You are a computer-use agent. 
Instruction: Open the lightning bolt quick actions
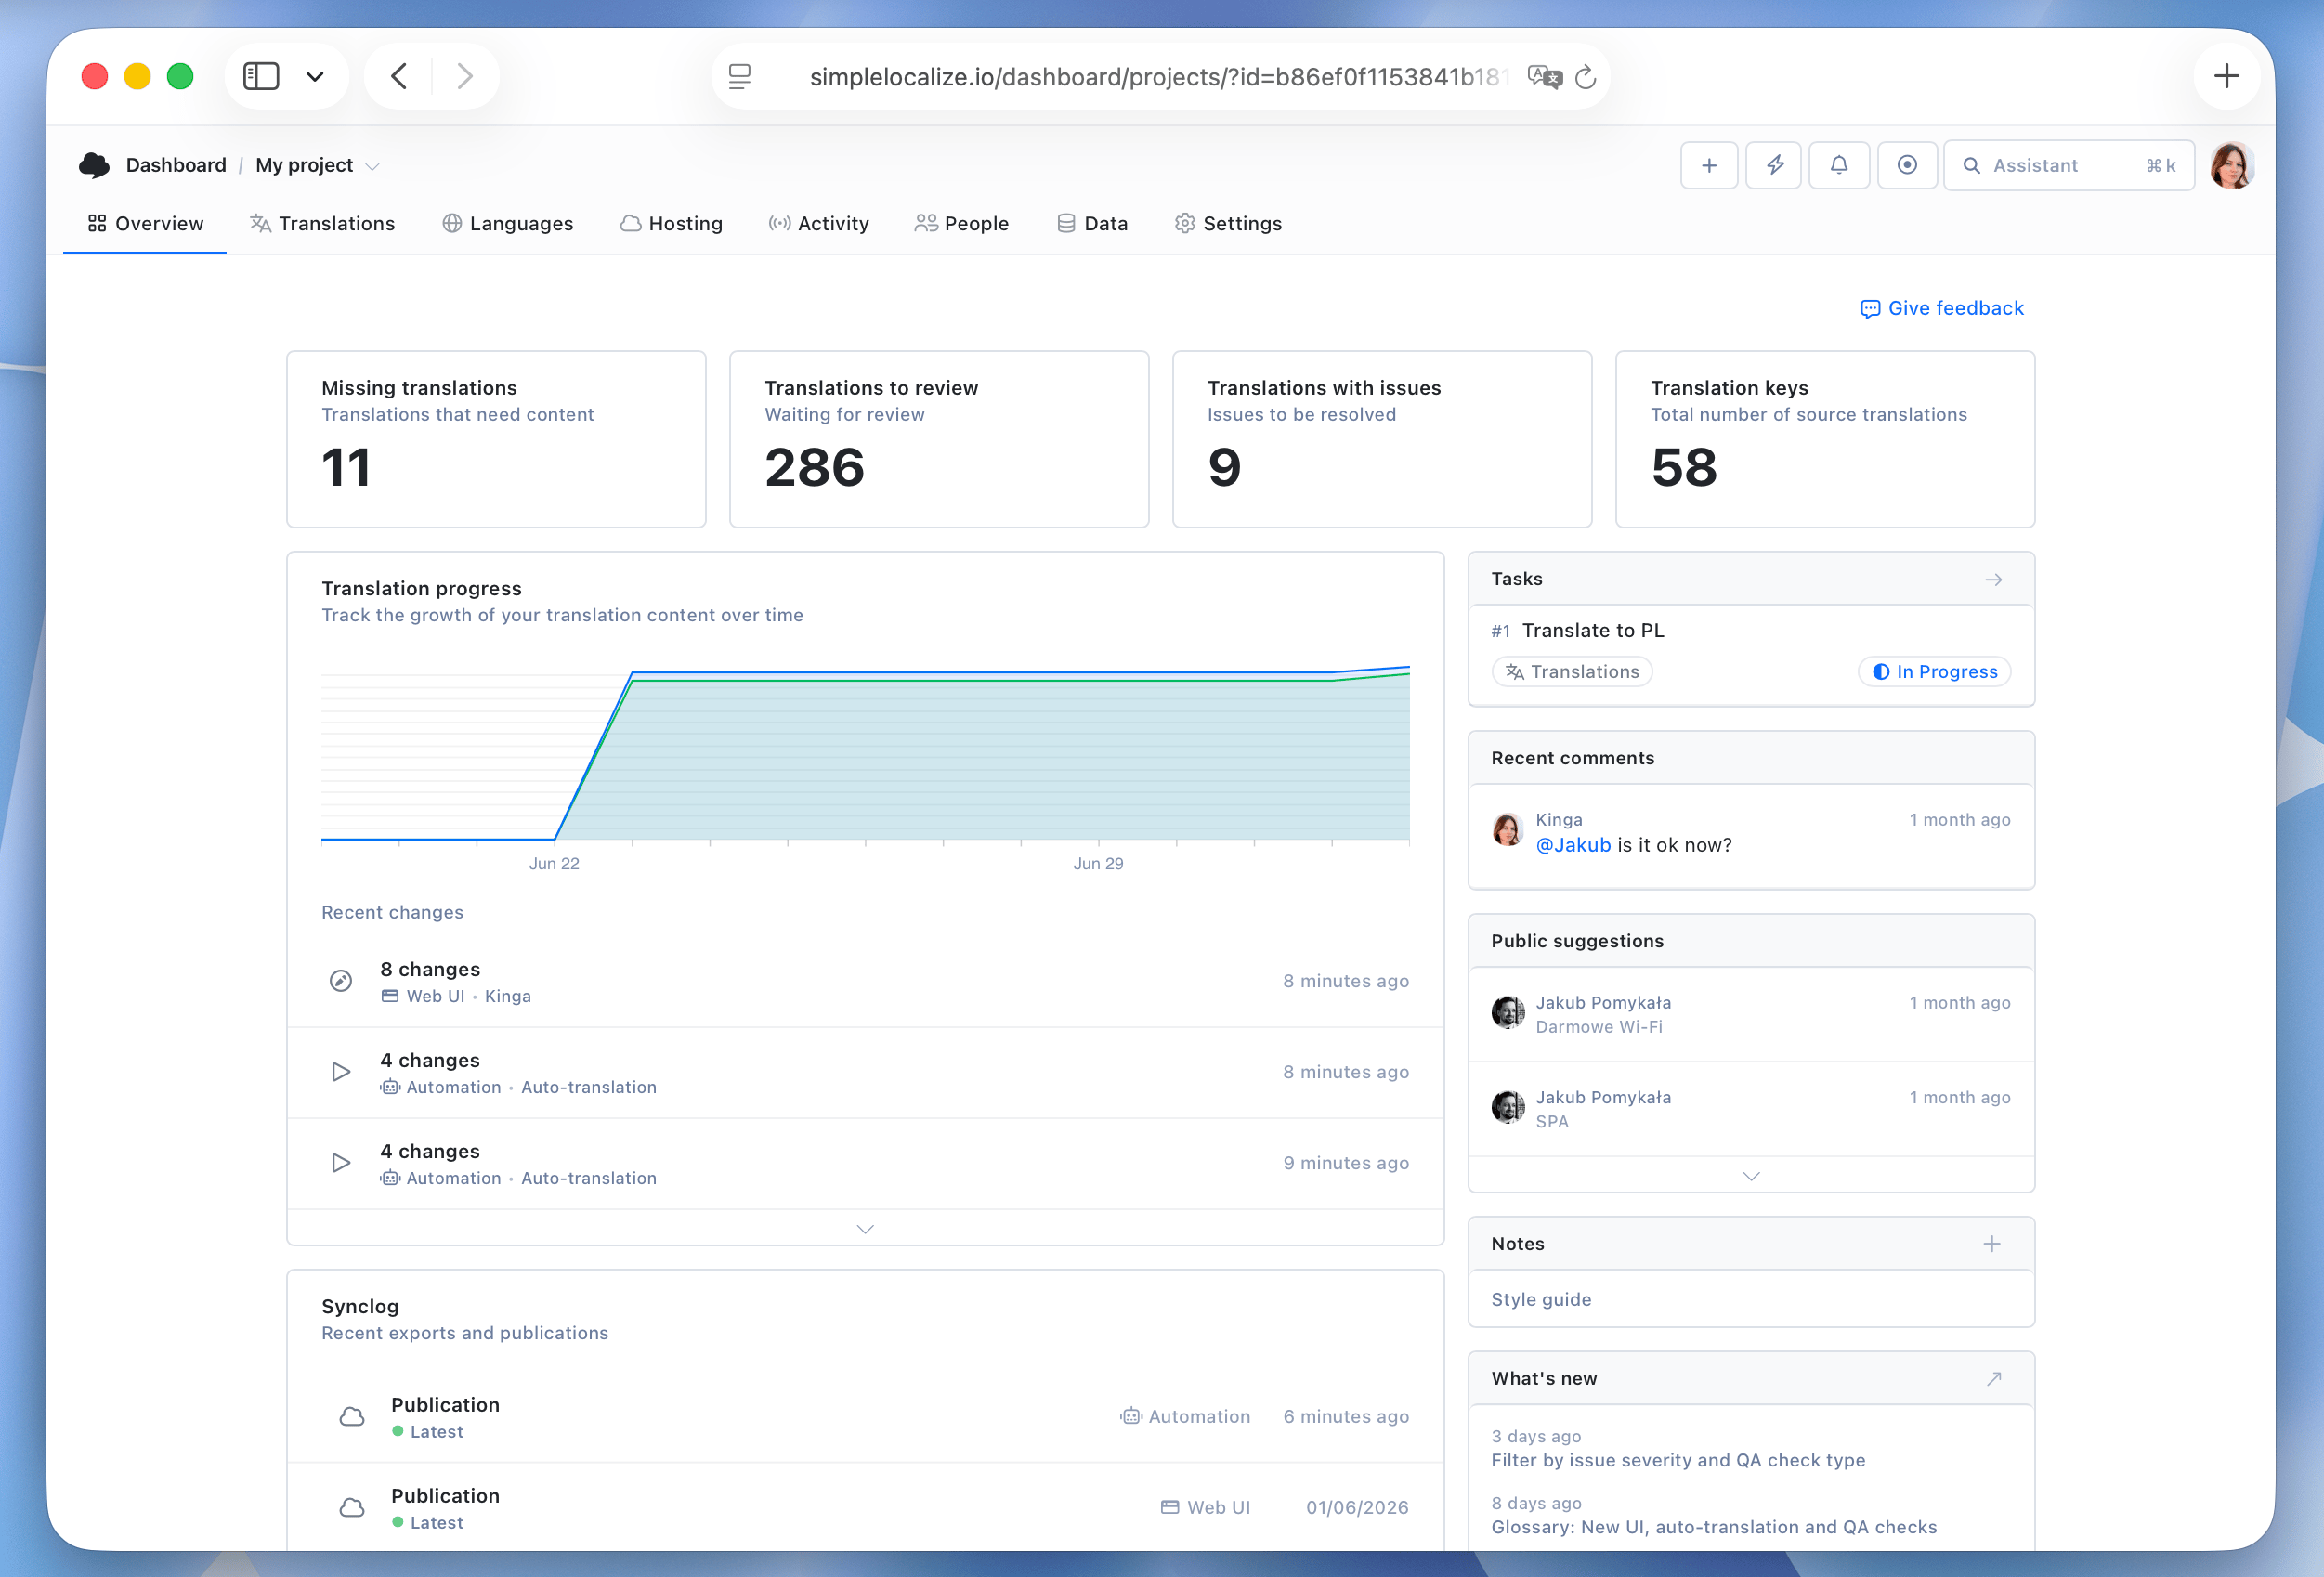pos(1774,165)
